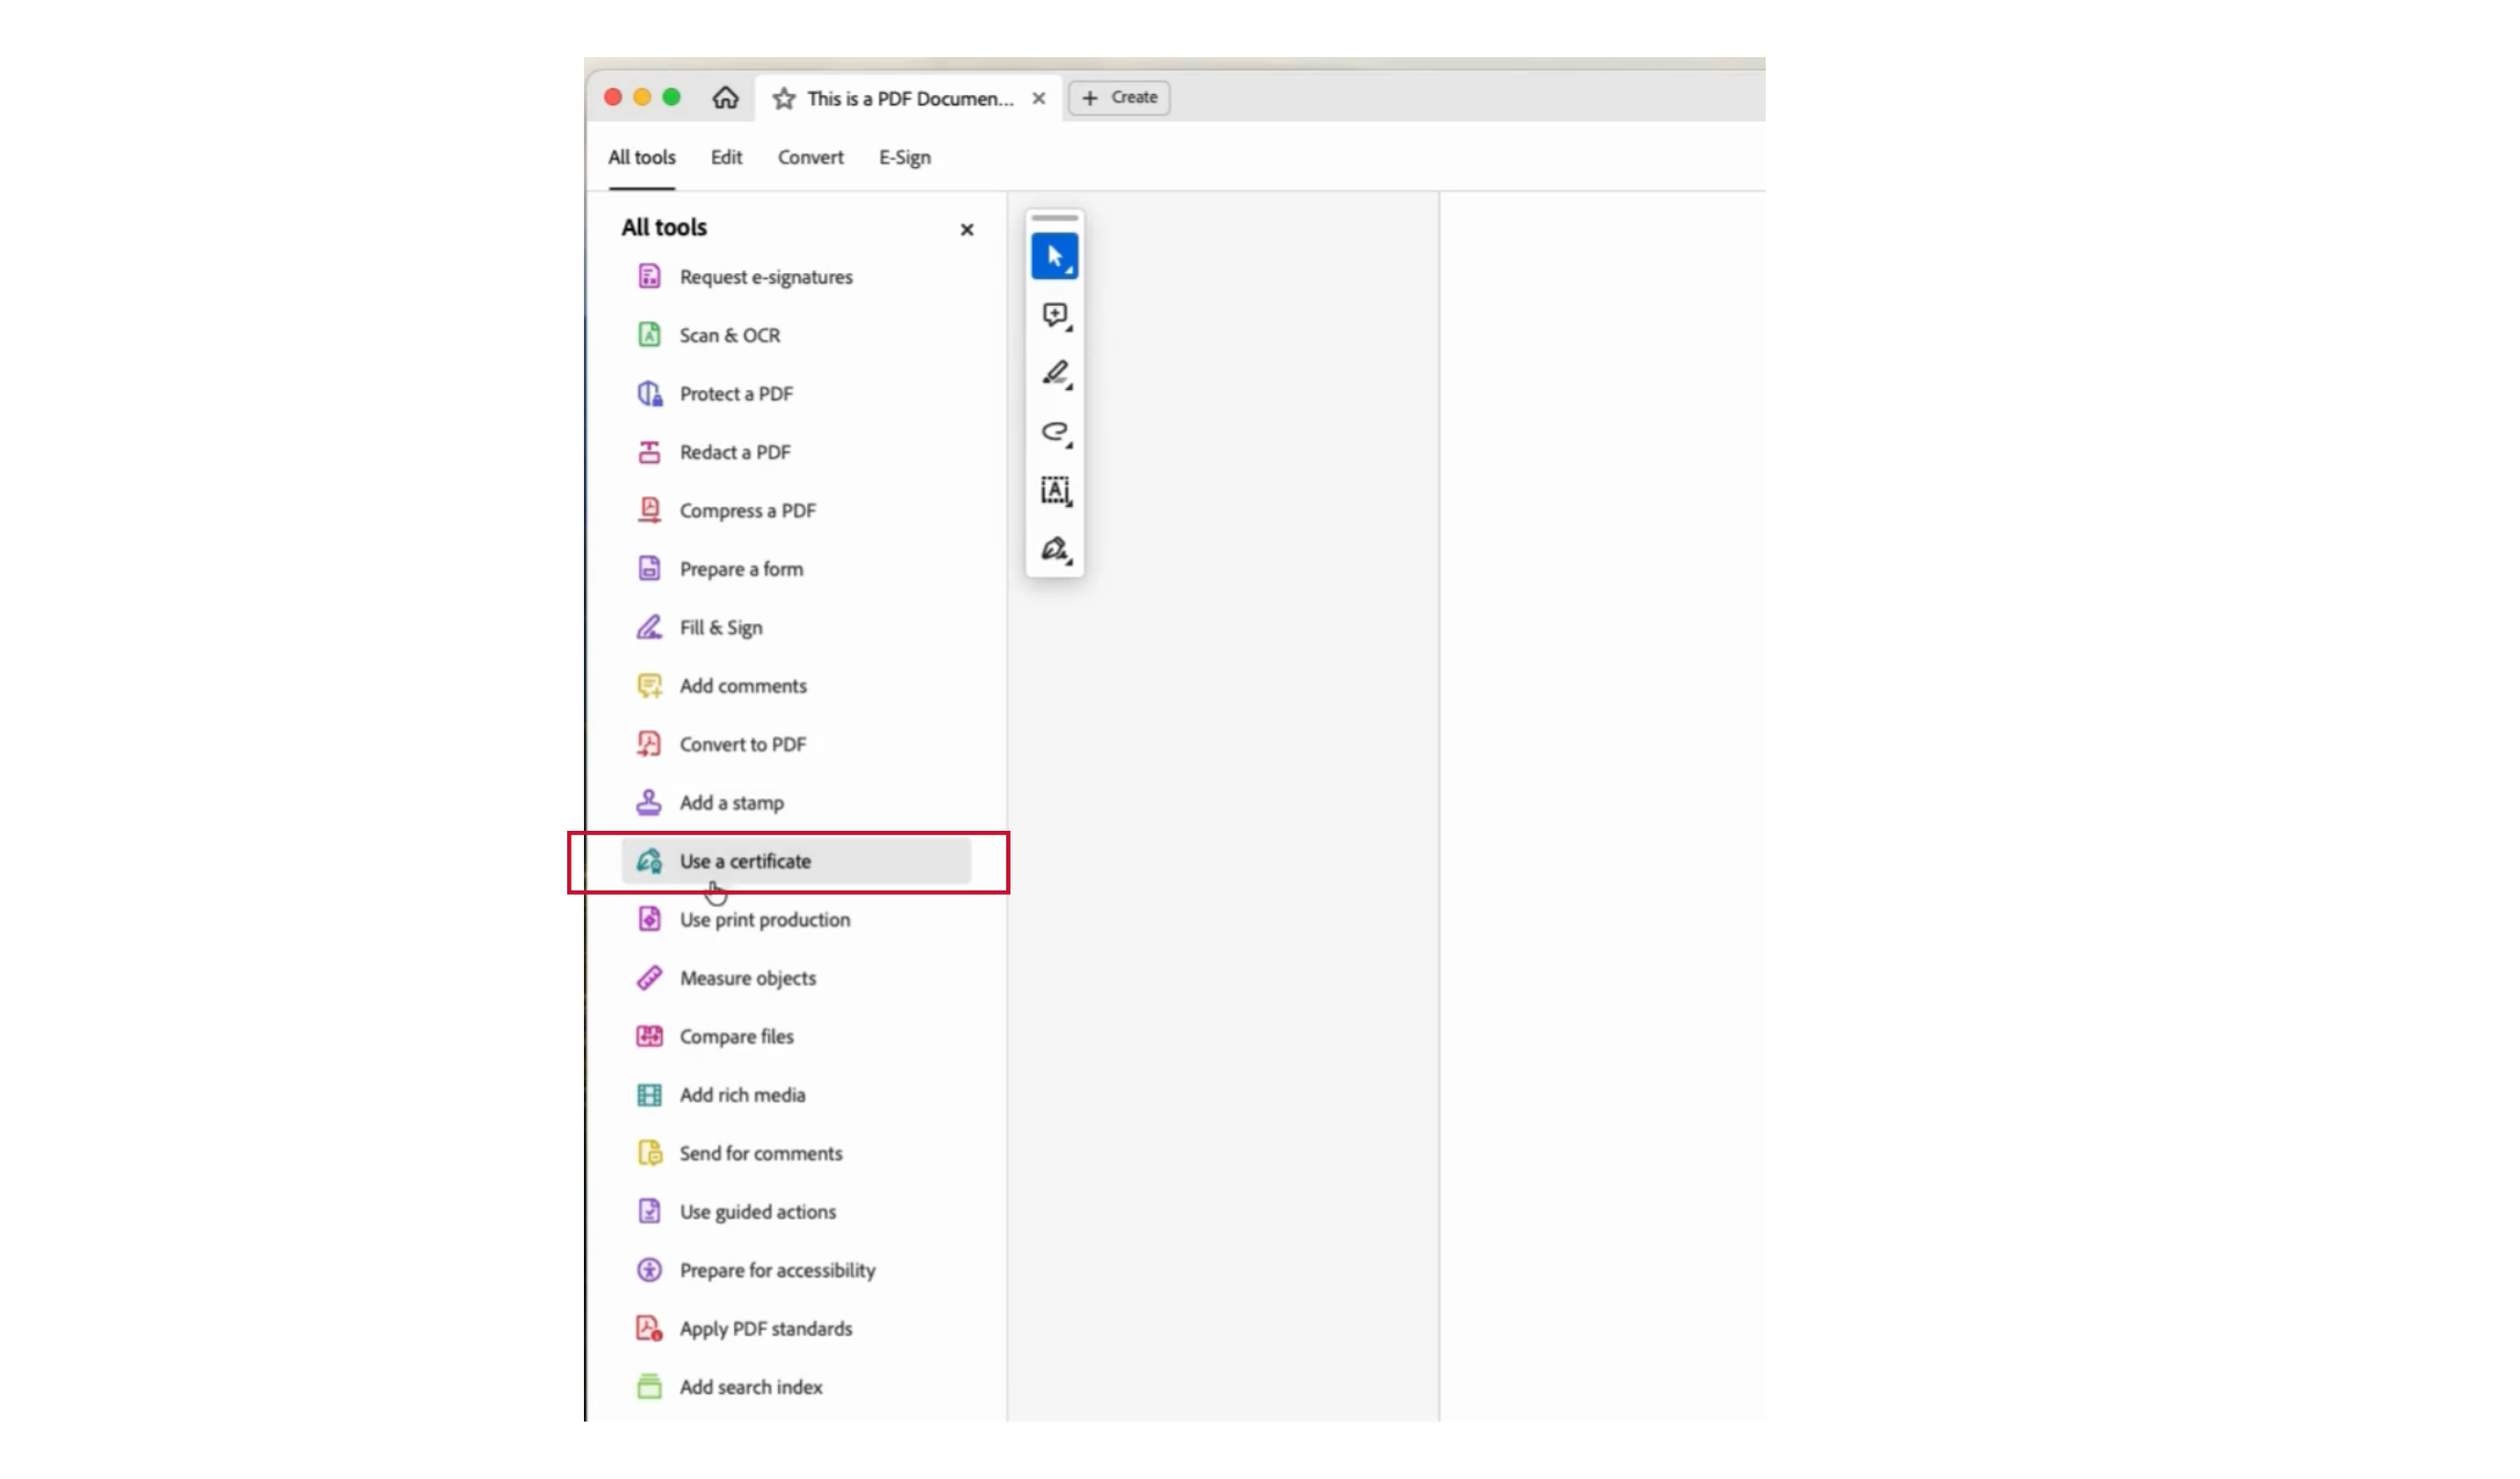The height and width of the screenshot is (1479, 2520).
Task: Open 'Request e-signatures' text label
Action: click(766, 277)
